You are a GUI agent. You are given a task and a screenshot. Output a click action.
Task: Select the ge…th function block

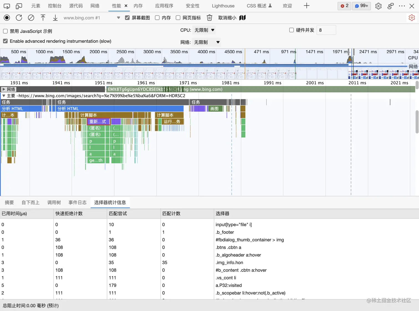coord(96,160)
